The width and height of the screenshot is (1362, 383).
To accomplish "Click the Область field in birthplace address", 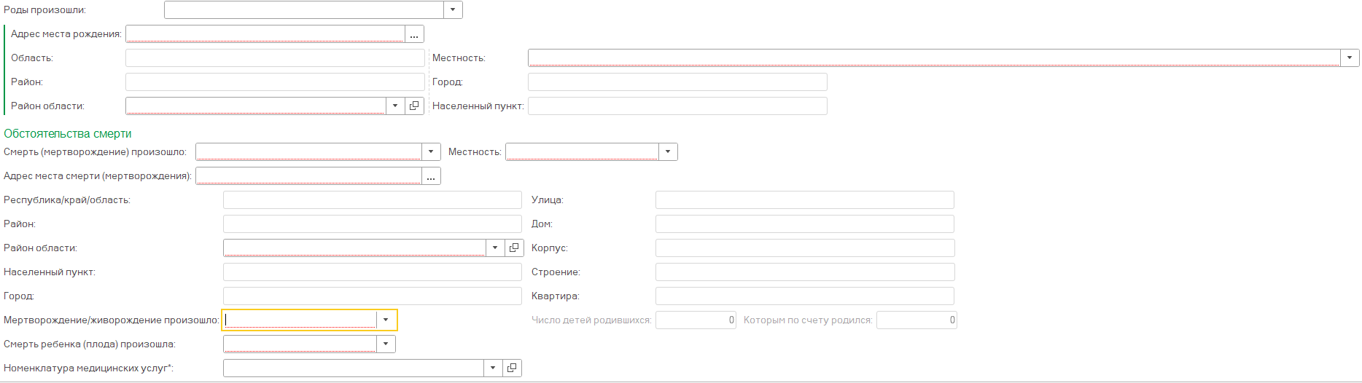I will 275,58.
